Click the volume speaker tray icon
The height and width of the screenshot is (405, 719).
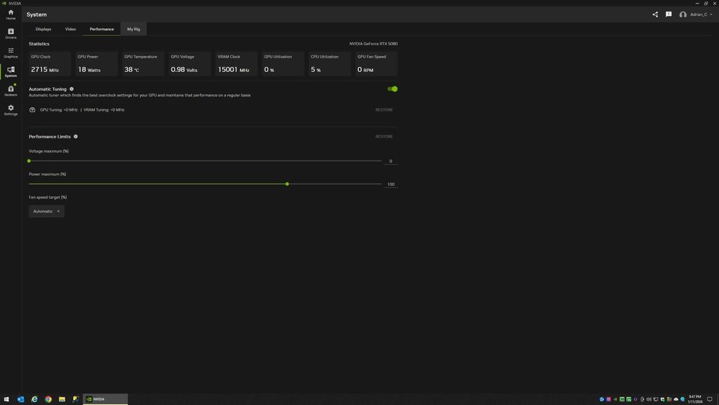coord(649,399)
